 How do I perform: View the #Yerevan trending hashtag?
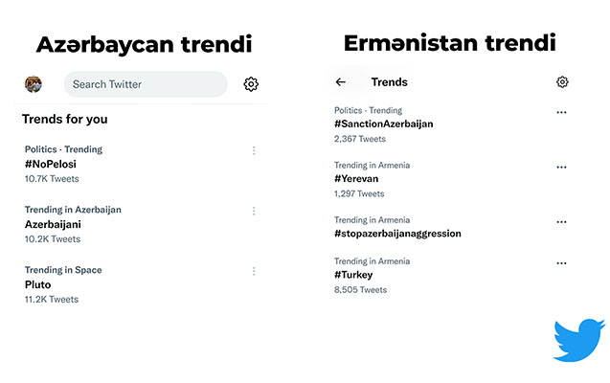356,178
